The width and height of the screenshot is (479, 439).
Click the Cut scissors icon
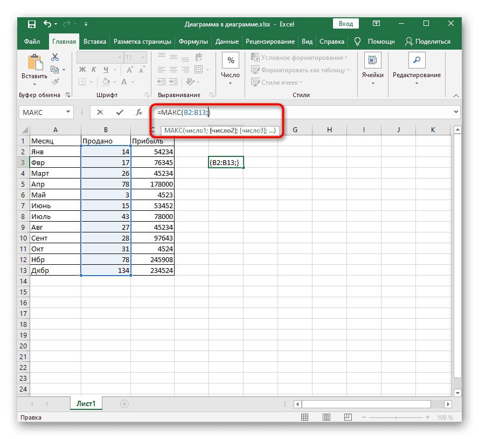55,57
